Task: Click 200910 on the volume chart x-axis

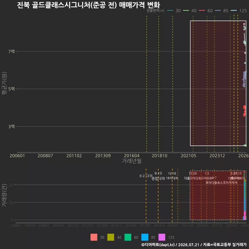Action: point(58,225)
